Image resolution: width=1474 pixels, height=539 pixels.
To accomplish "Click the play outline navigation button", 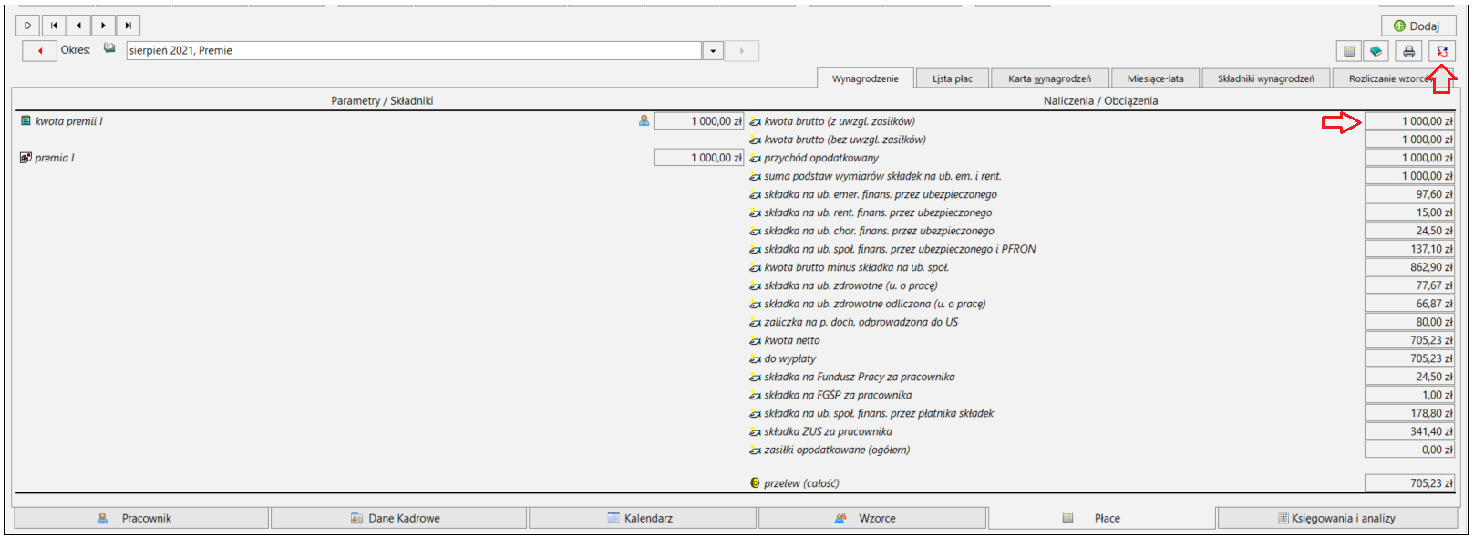I will (28, 26).
